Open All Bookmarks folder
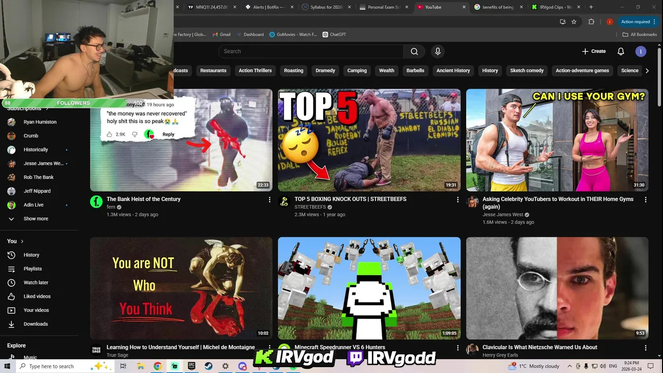Image resolution: width=663 pixels, height=373 pixels. pyautogui.click(x=640, y=35)
